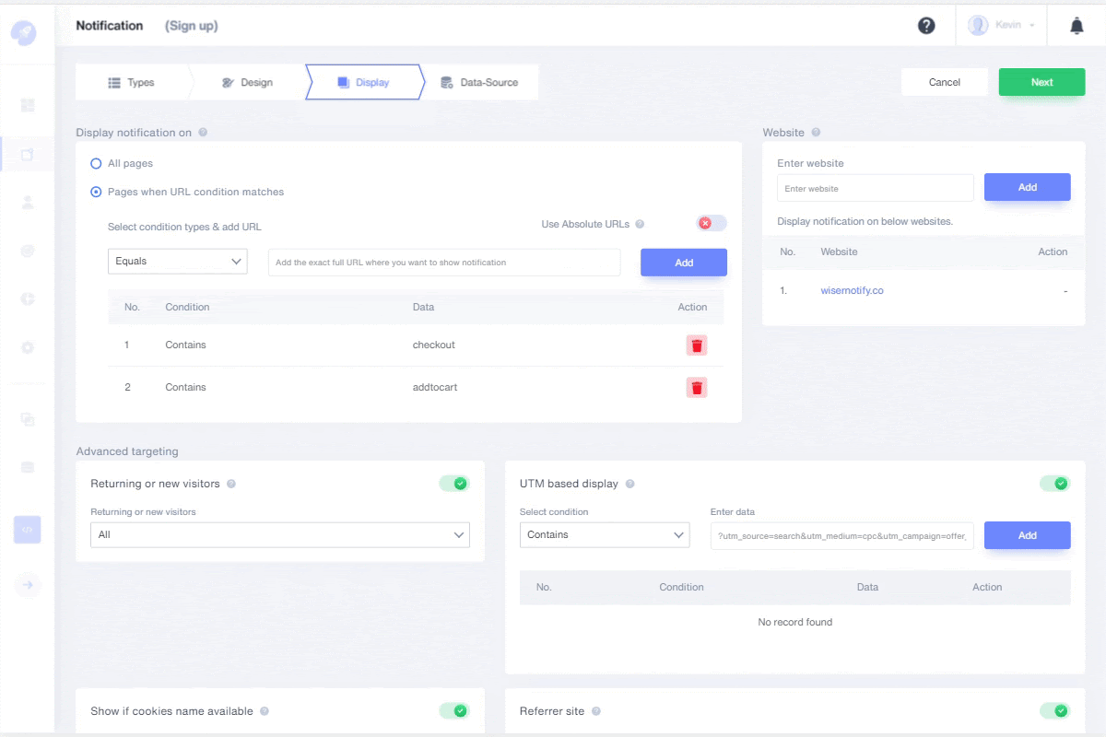Open the Equals condition type dropdown
The image size is (1106, 737).
coord(177,262)
